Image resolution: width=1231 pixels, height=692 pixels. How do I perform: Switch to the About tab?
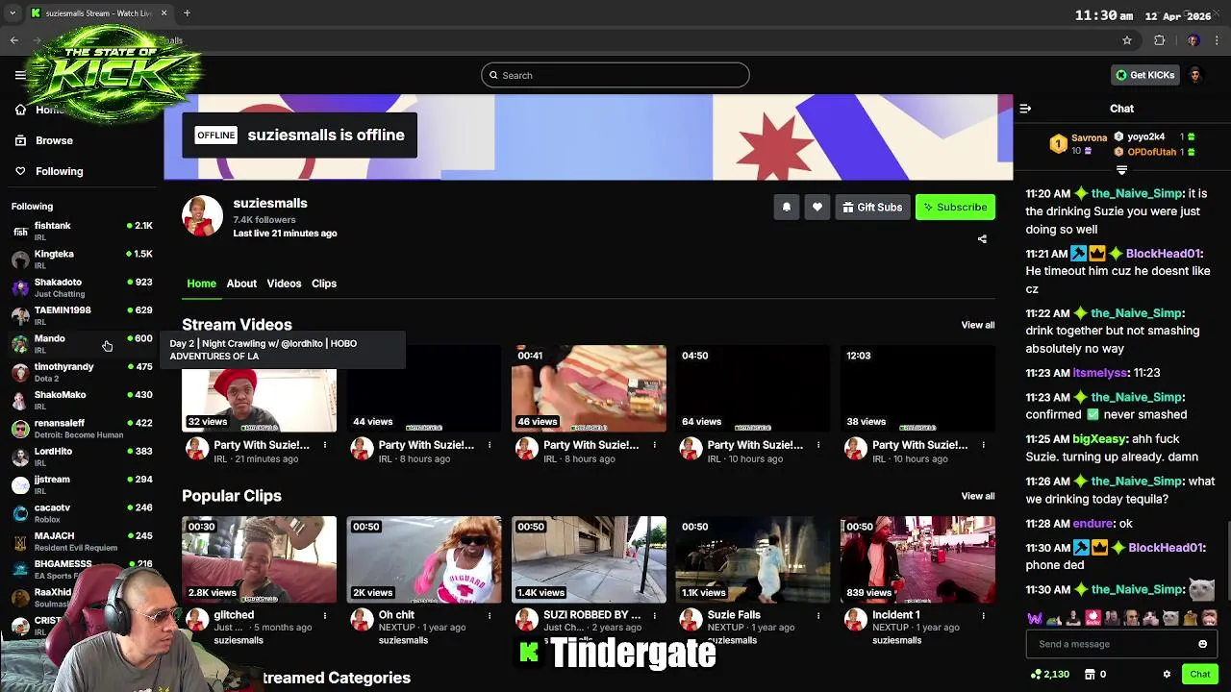coord(241,284)
